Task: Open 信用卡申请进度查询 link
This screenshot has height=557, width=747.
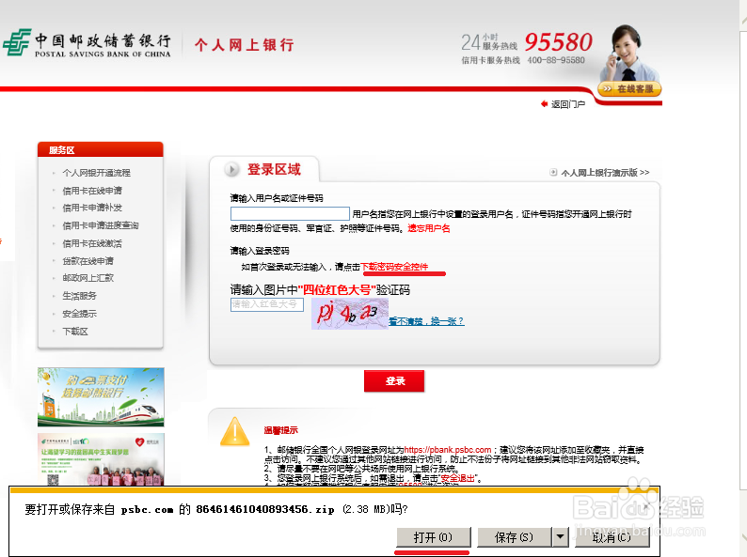Action: click(x=101, y=225)
